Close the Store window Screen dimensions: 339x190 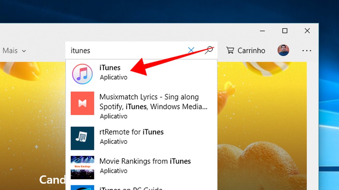(307, 31)
